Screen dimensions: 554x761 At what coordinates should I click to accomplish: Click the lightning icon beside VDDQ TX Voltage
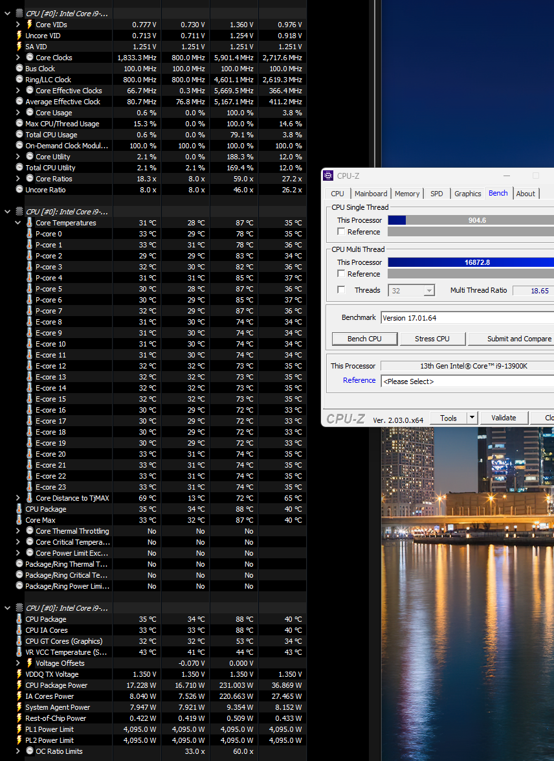19,674
